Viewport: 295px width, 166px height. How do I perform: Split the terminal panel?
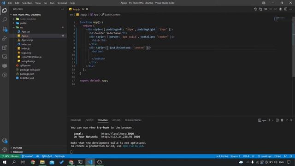(277, 120)
